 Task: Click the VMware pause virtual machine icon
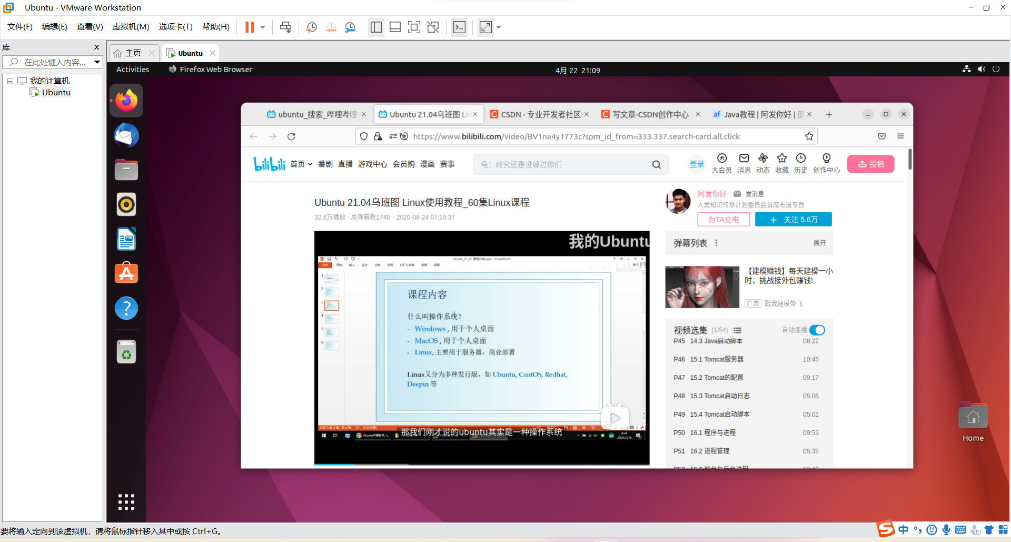click(x=250, y=27)
